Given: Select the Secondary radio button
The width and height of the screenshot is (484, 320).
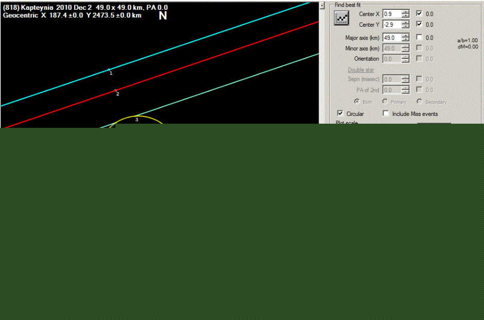Looking at the screenshot, I should [x=419, y=101].
